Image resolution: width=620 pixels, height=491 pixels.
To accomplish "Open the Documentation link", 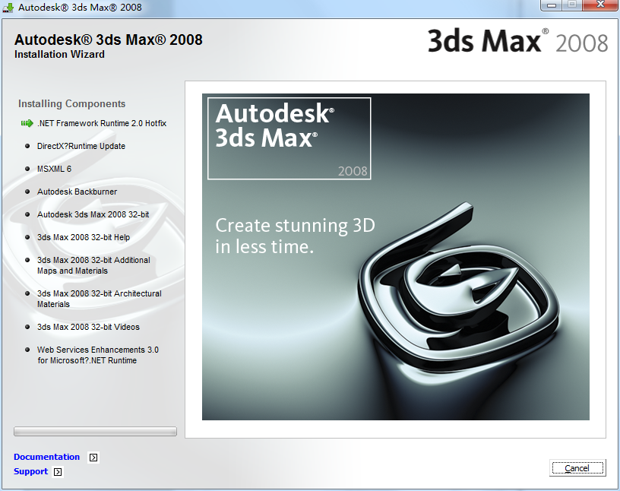I will (x=46, y=457).
